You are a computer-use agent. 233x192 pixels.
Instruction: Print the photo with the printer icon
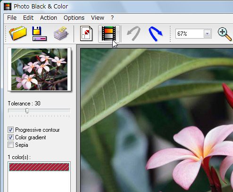click(x=61, y=33)
